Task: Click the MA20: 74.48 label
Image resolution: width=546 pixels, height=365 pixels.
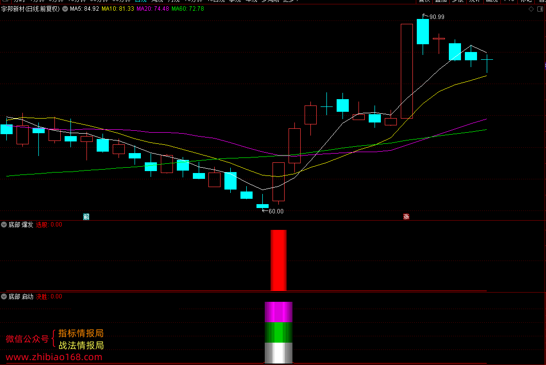Action: pos(153,9)
